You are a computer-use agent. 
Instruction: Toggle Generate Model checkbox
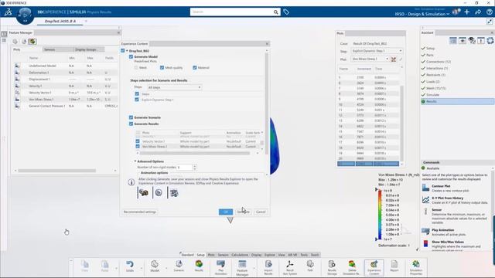131,56
